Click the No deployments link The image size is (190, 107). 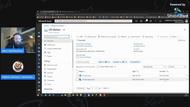click(x=139, y=46)
